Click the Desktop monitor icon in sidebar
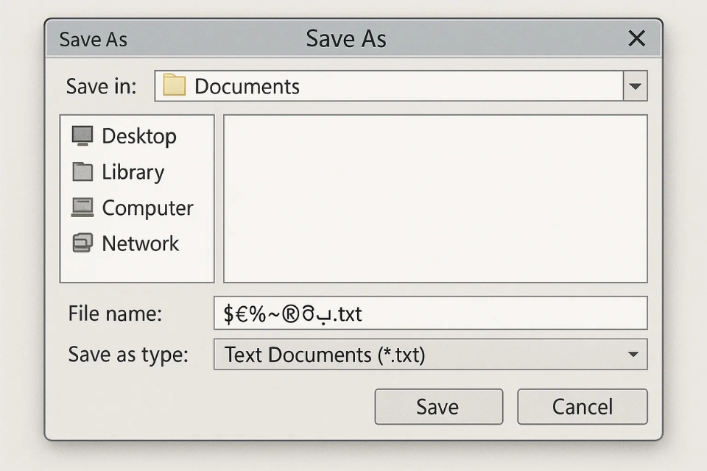Image resolution: width=707 pixels, height=471 pixels. pyautogui.click(x=82, y=135)
